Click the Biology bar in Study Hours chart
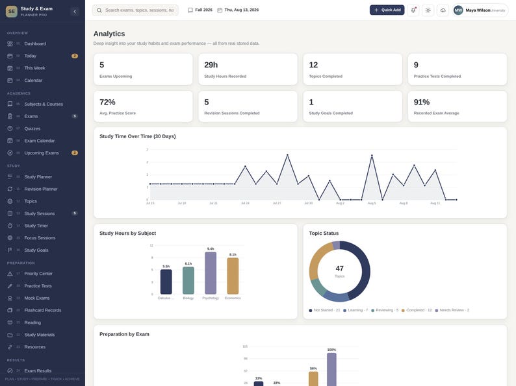 [188, 280]
